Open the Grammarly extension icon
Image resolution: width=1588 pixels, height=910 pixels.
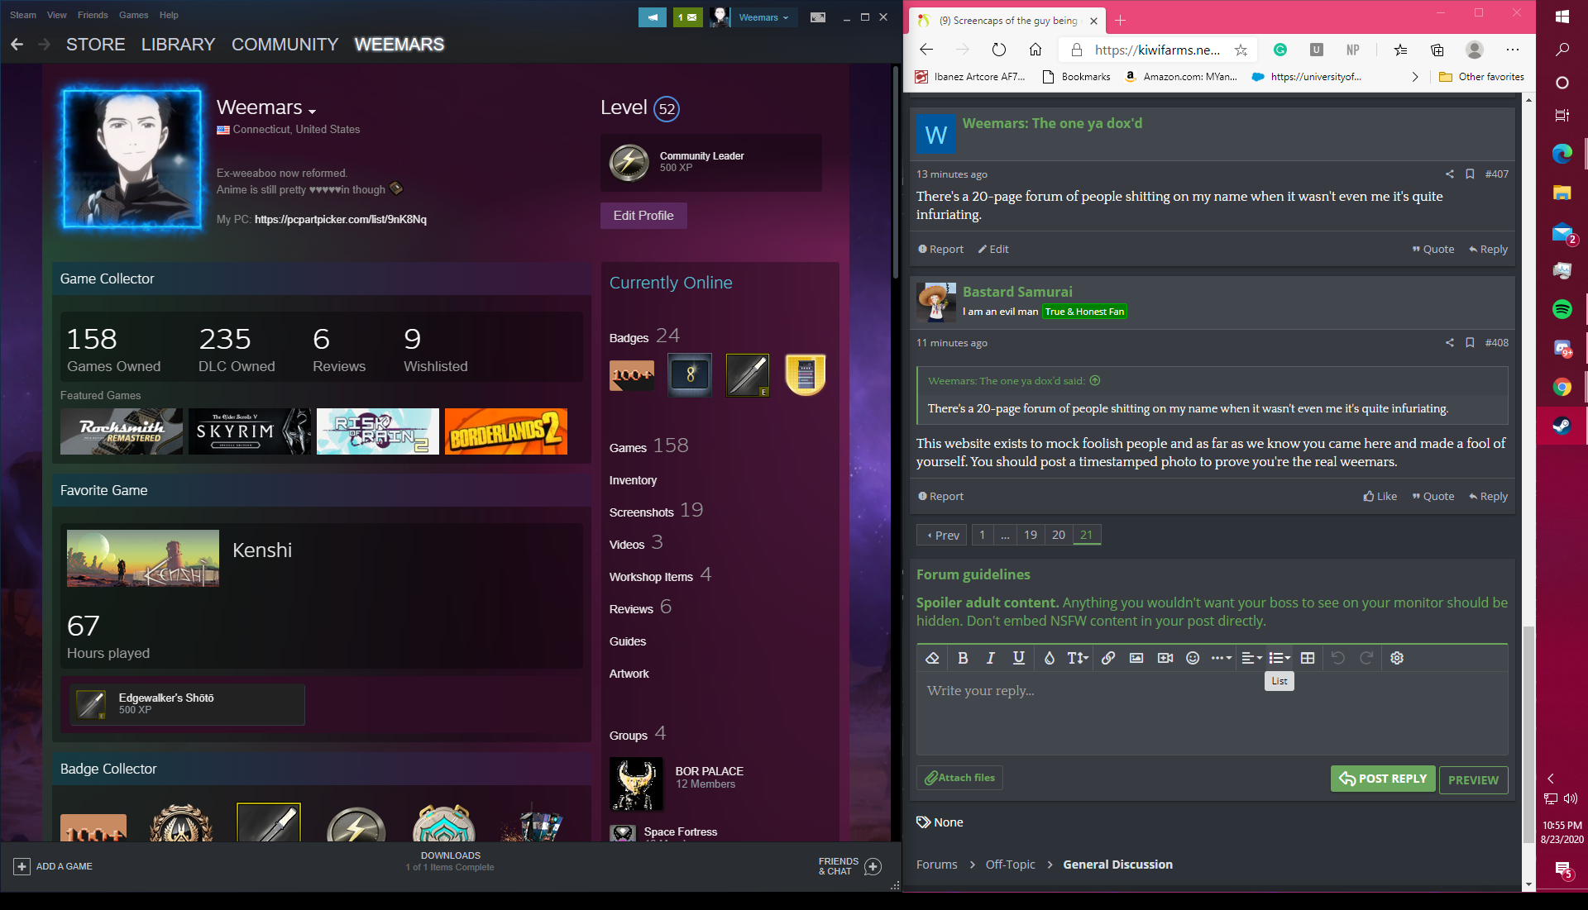pyautogui.click(x=1280, y=50)
